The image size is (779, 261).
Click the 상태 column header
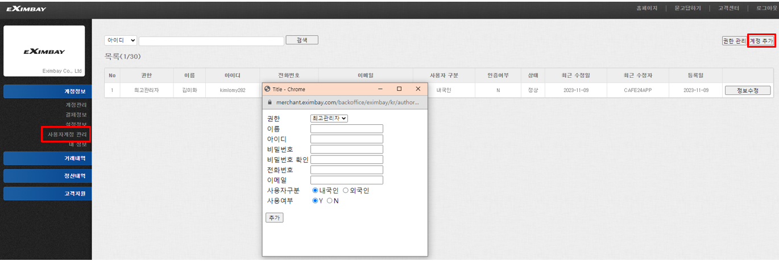tap(533, 75)
